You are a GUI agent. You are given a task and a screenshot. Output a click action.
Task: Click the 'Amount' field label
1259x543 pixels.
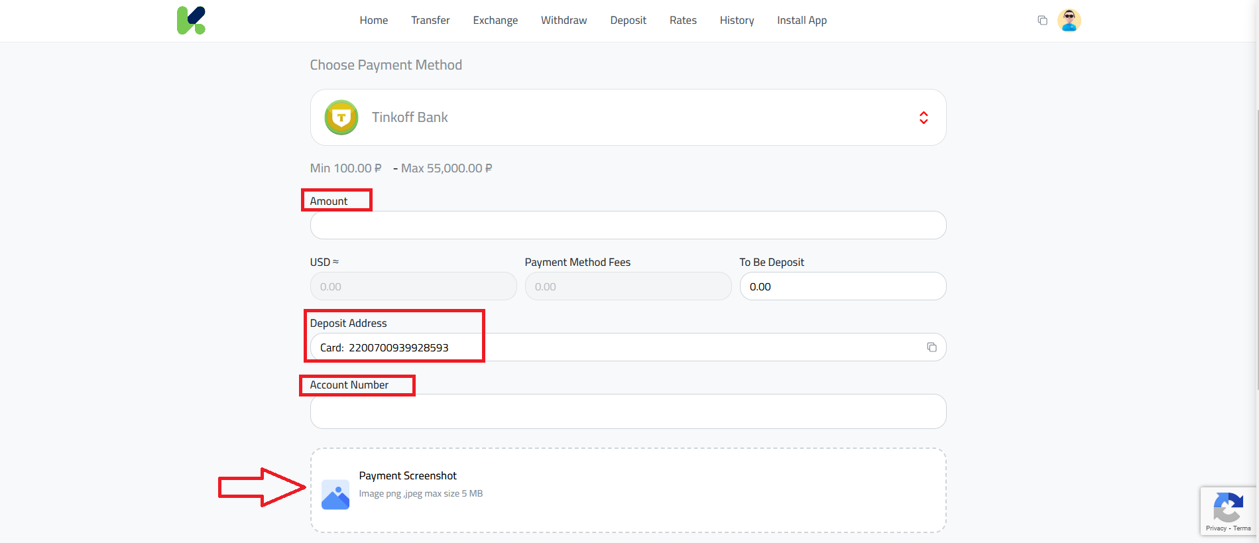[x=329, y=202]
